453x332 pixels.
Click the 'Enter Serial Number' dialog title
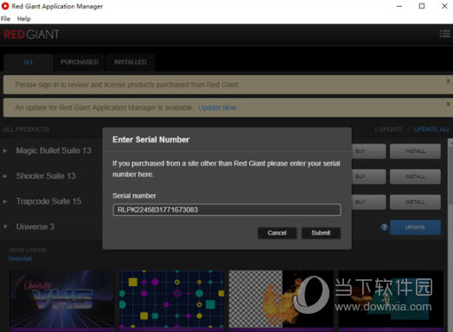pos(150,139)
